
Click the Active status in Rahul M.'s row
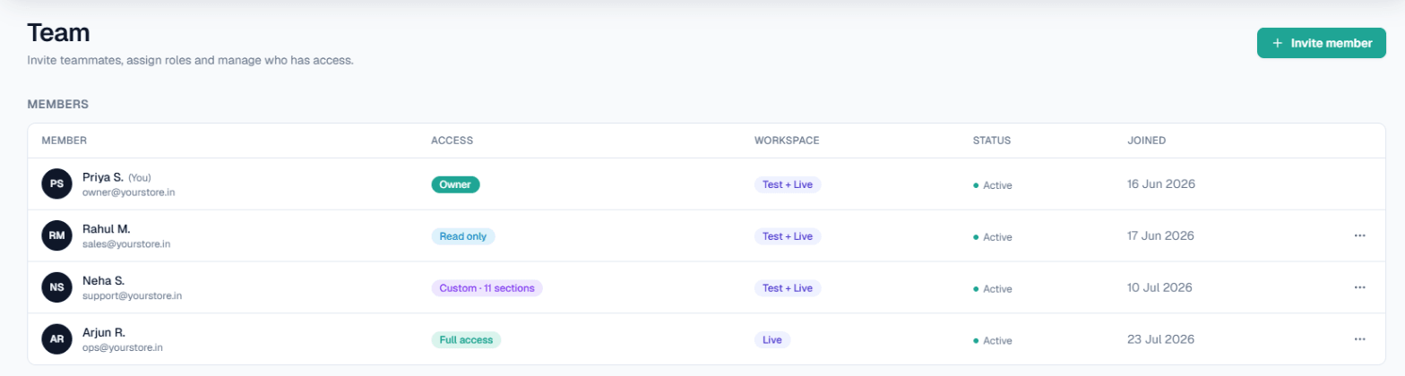[x=993, y=237]
